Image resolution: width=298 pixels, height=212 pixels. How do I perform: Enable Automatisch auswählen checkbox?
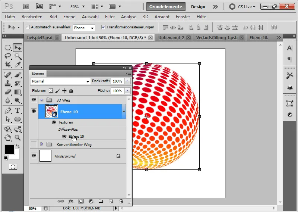(x=28, y=27)
